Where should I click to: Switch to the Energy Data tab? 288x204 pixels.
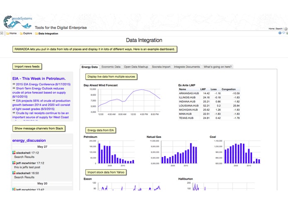tap(90, 67)
